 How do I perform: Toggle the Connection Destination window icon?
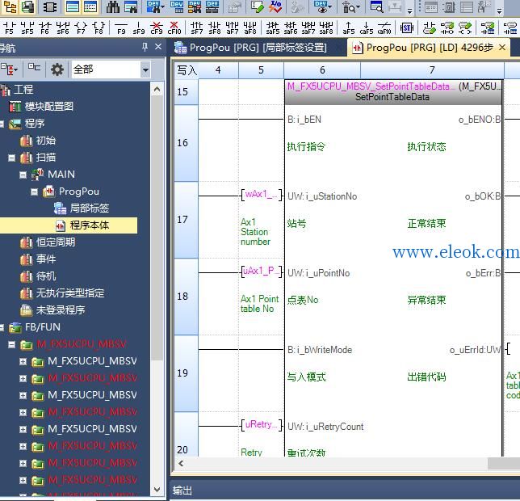[27, 6]
